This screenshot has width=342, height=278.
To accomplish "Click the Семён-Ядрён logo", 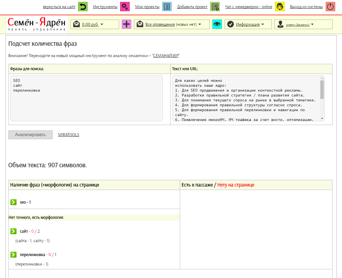I will point(37,24).
